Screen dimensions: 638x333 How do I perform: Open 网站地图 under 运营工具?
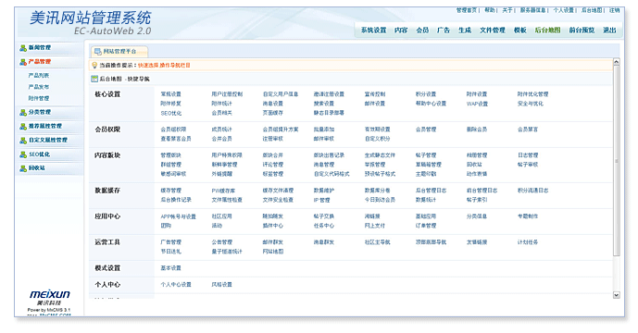273,252
